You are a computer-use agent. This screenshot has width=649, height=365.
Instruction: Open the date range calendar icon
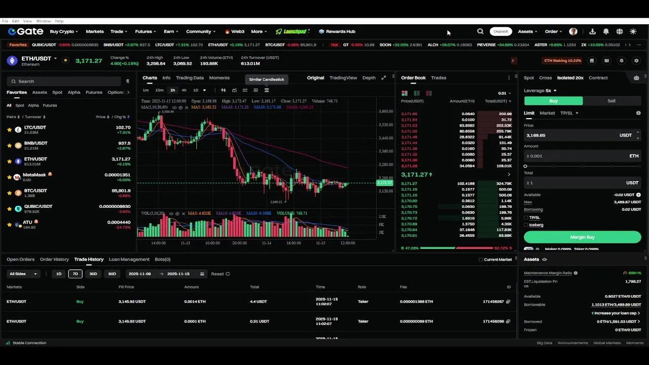click(x=202, y=274)
